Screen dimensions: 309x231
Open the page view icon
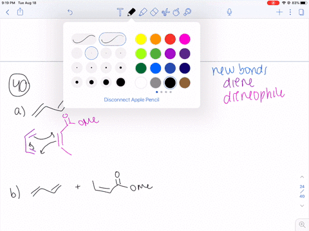(301, 12)
